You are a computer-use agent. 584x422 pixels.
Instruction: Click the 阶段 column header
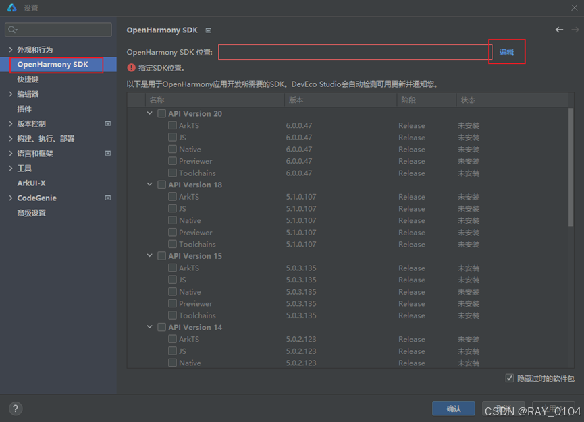click(427, 100)
